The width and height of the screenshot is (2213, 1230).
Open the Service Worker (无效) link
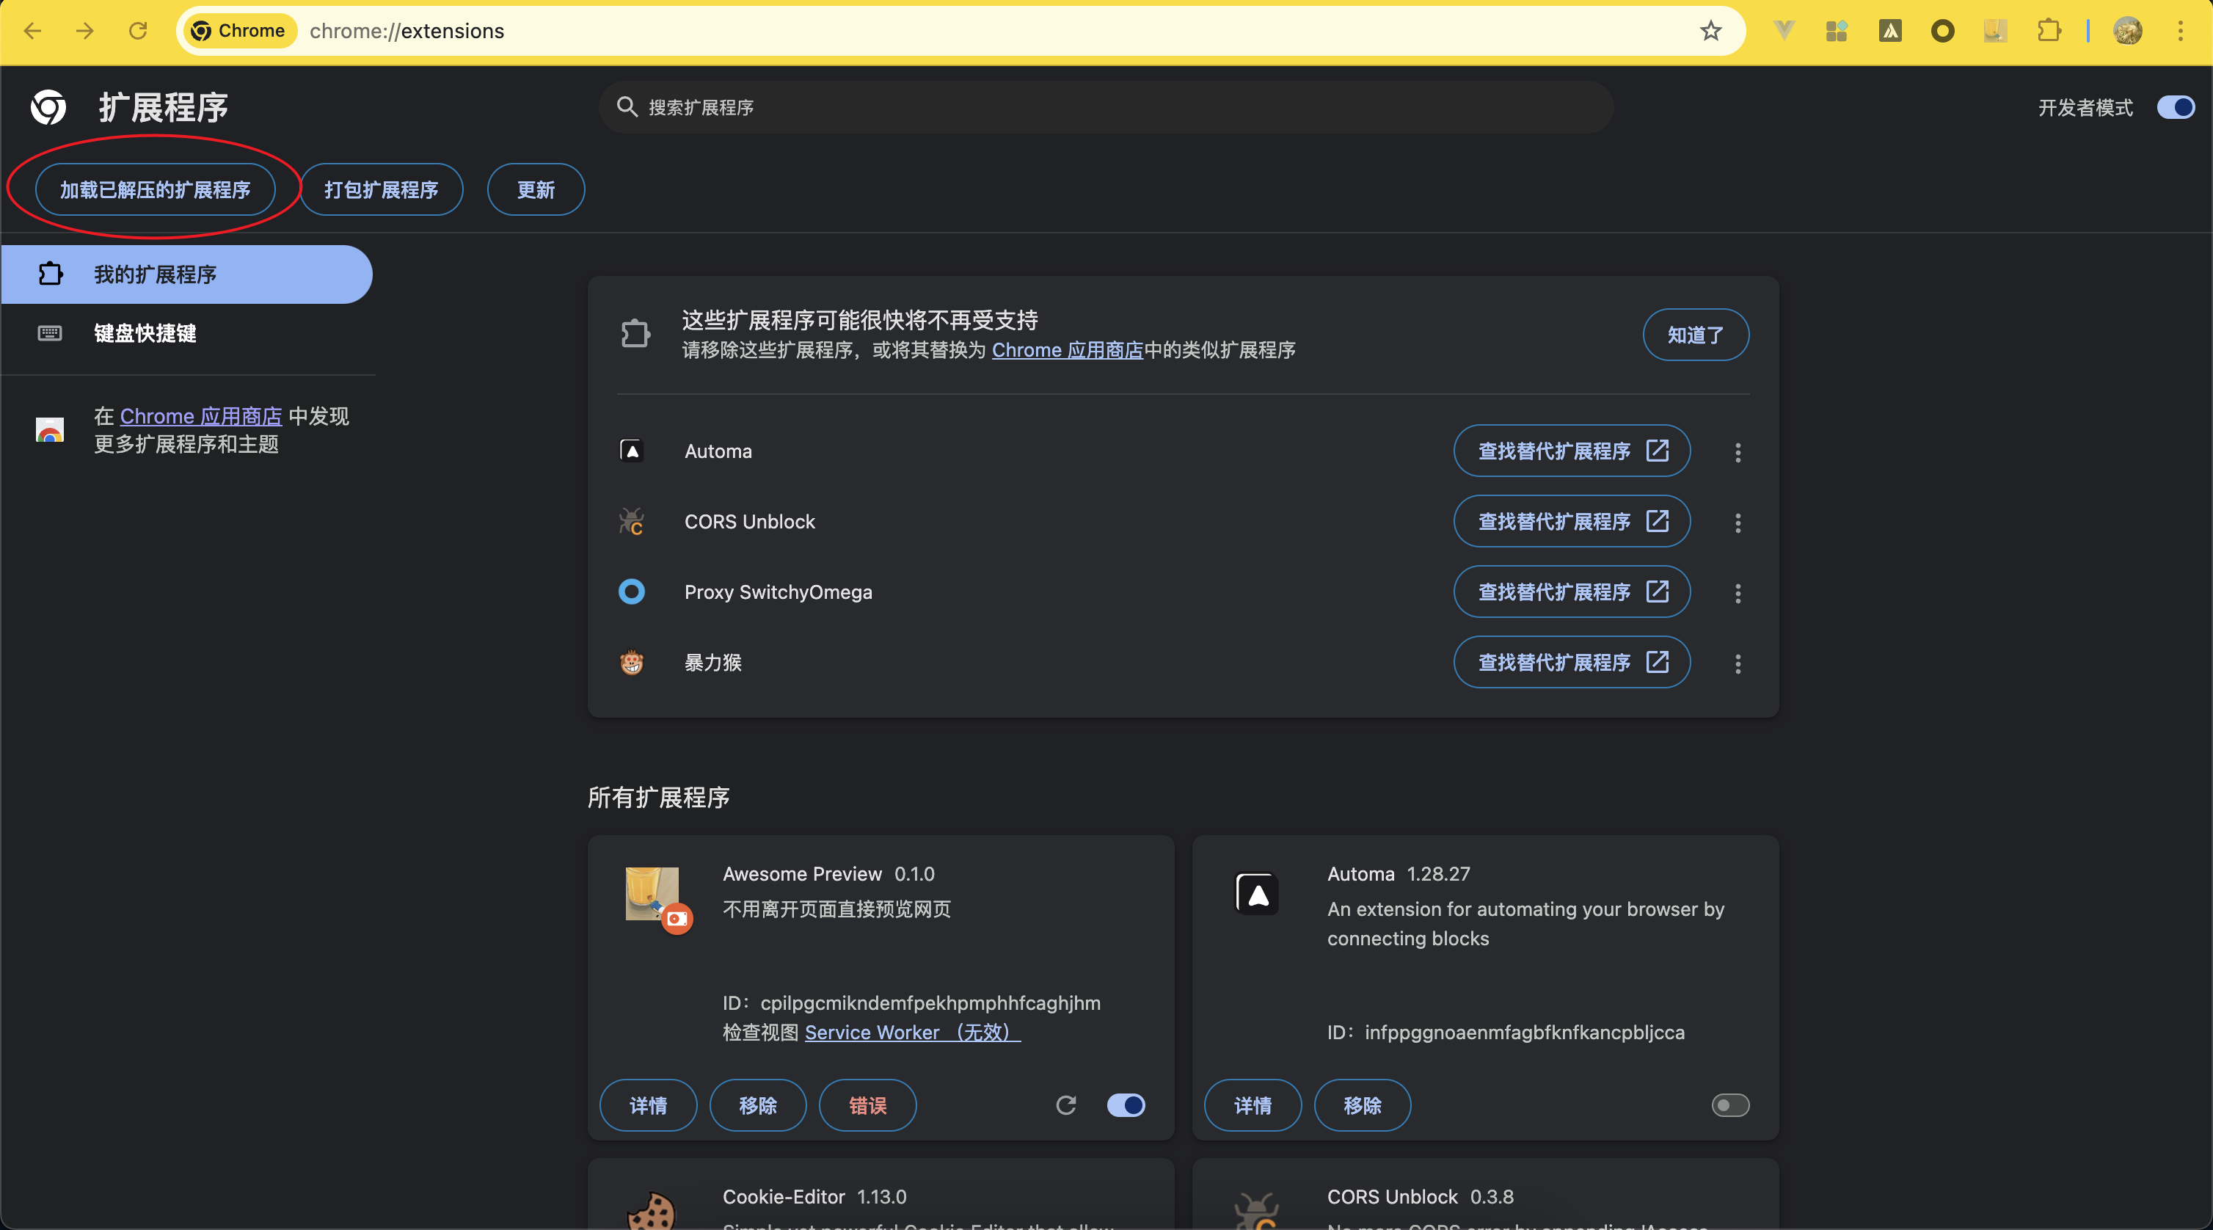912,1033
